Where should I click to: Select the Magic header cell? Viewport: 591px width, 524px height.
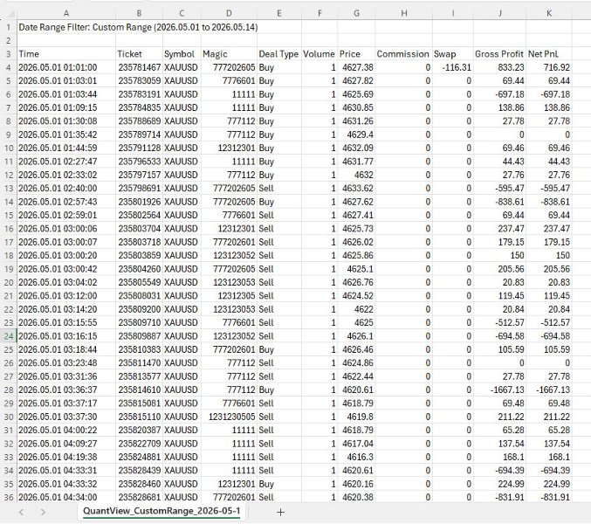(229, 54)
